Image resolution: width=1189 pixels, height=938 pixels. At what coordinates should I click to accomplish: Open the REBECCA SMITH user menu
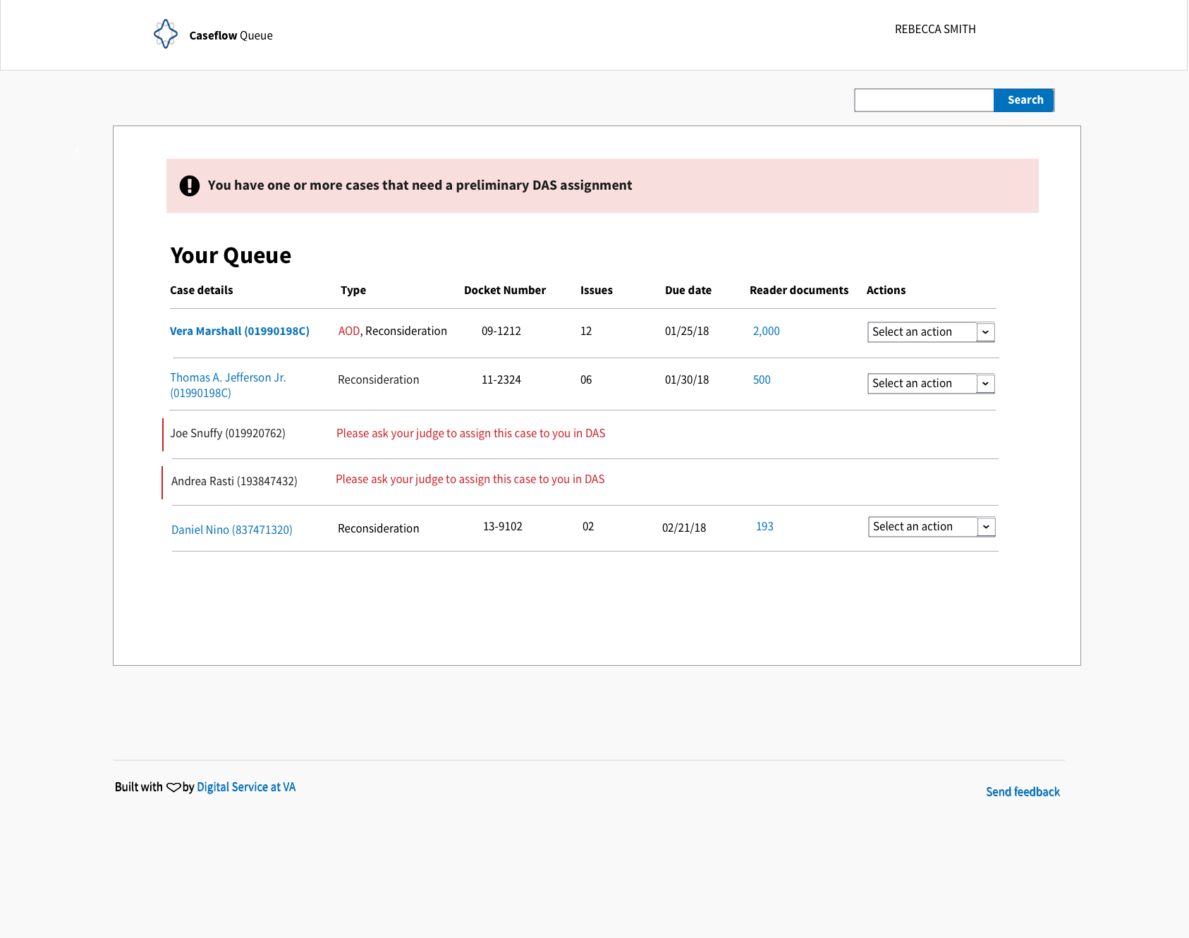(934, 29)
